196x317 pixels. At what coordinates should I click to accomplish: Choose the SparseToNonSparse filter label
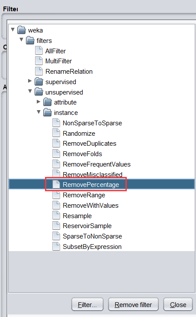point(92,236)
